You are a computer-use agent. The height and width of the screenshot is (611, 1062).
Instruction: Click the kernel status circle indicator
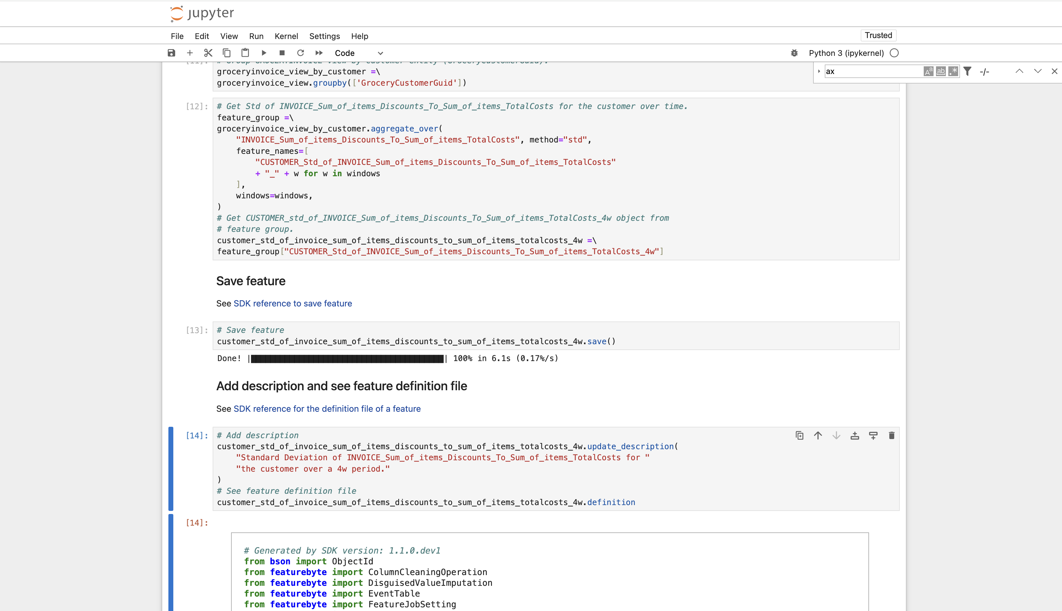(895, 53)
